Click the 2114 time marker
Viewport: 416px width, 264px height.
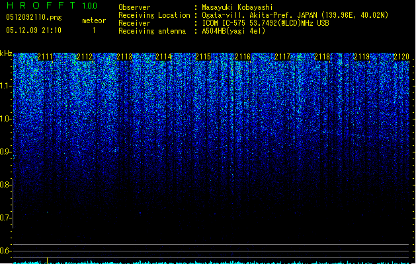point(164,57)
